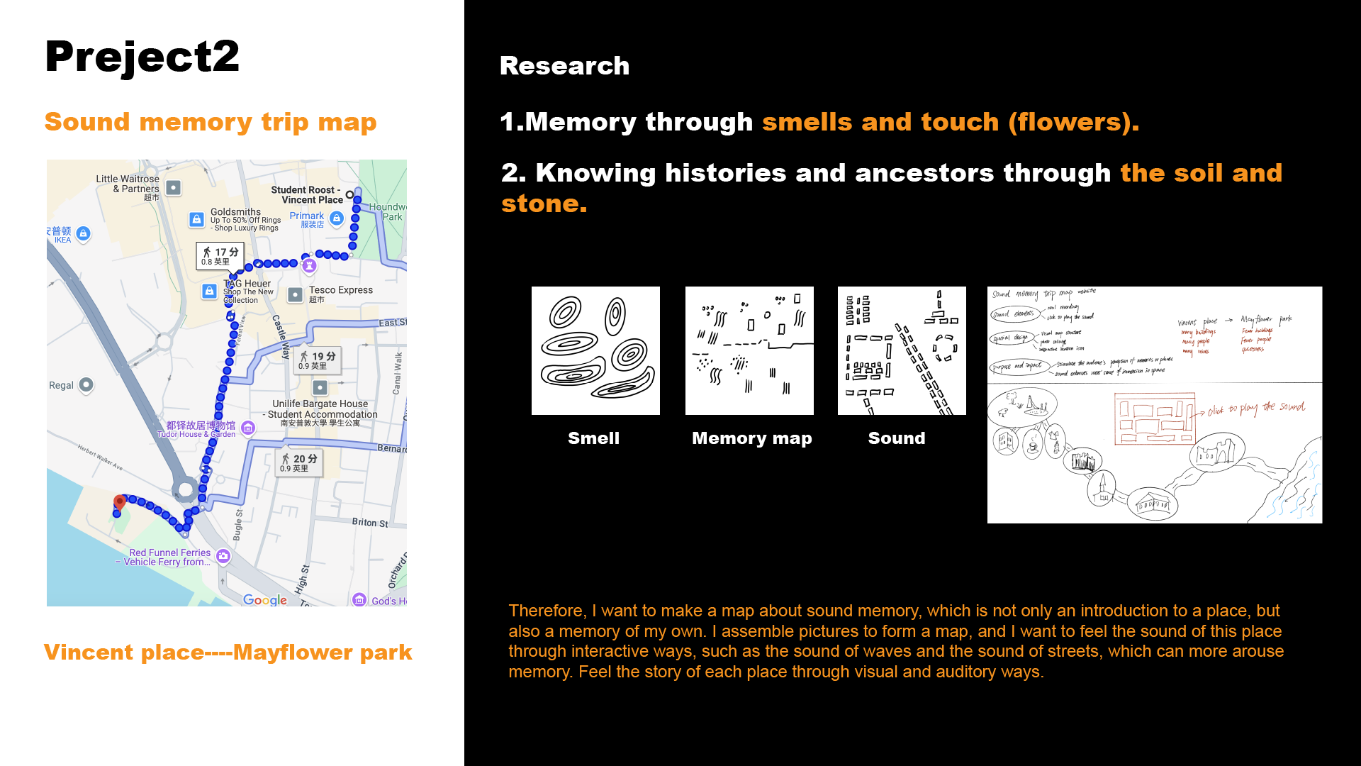Viewport: 1361px width, 766px height.
Task: Click the route start circle at Vincent Place
Action: click(349, 194)
